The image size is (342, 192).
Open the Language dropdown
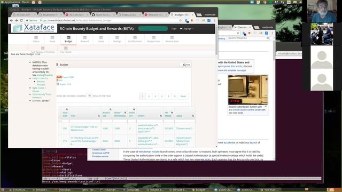point(186,28)
